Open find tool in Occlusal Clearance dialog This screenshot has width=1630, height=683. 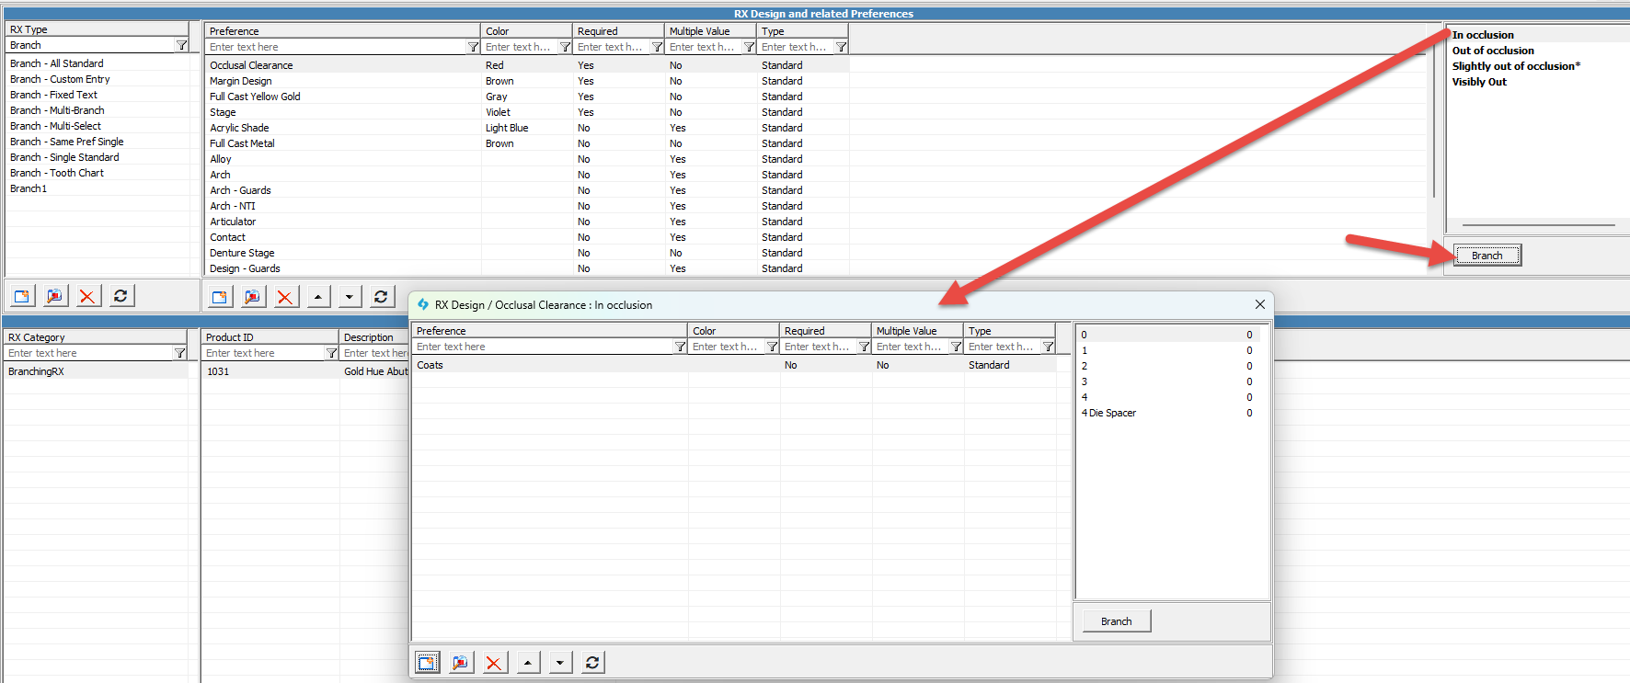pos(461,662)
